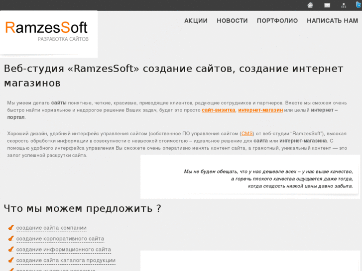
Task: Click the checkmark beside создание сайта компании
Action: click(11, 227)
